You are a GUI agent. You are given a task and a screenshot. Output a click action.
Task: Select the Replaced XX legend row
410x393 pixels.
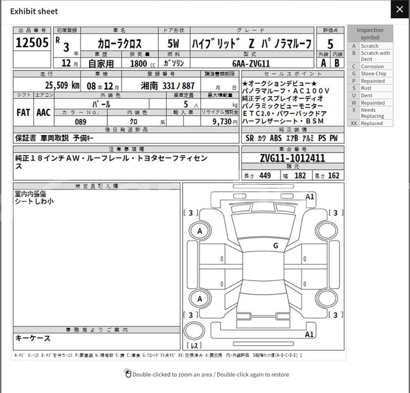[370, 123]
